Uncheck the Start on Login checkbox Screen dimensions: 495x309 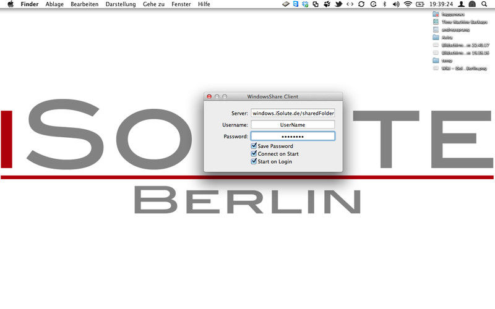coord(254,161)
